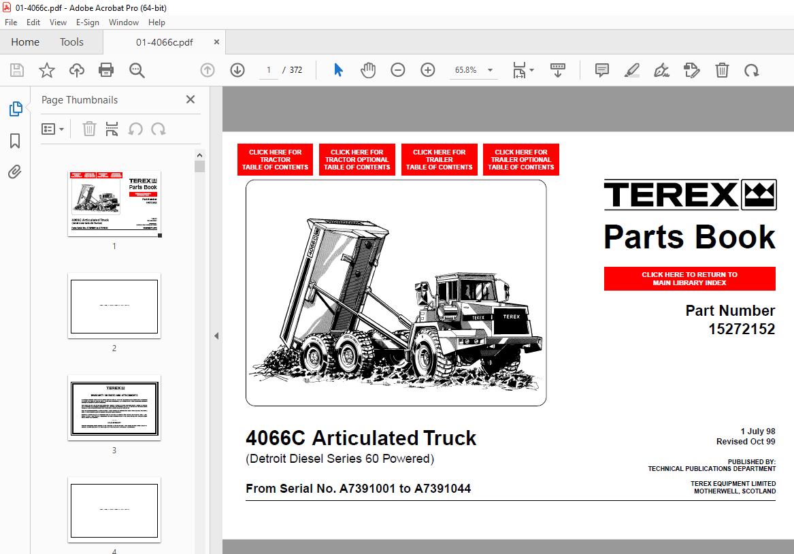Click the upload to cloud icon

(x=76, y=70)
